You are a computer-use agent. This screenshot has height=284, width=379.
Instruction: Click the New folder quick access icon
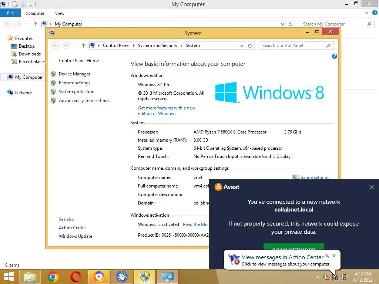(x=23, y=4)
